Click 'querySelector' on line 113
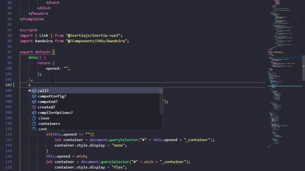 (x=123, y=140)
